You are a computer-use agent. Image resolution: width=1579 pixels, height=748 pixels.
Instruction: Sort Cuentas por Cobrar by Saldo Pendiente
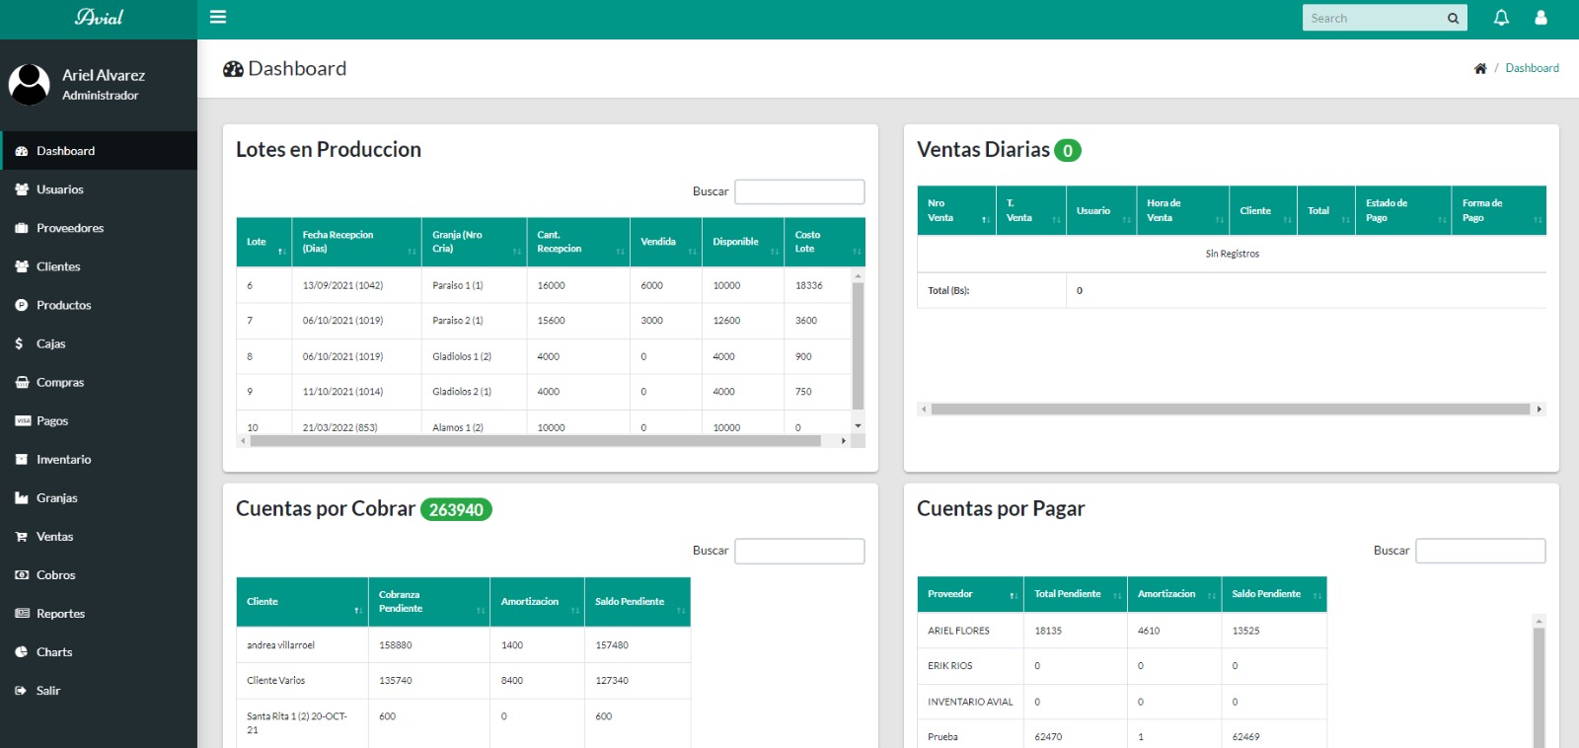[x=637, y=602]
